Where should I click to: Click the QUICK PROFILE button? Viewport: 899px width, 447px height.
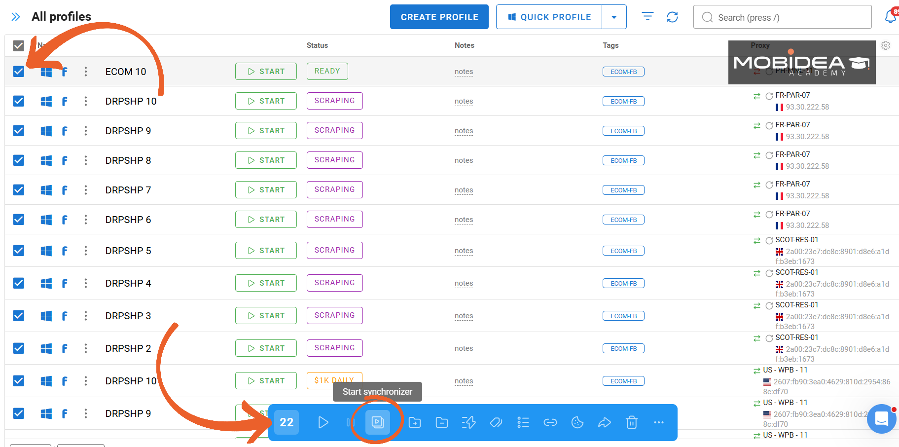[x=549, y=17]
